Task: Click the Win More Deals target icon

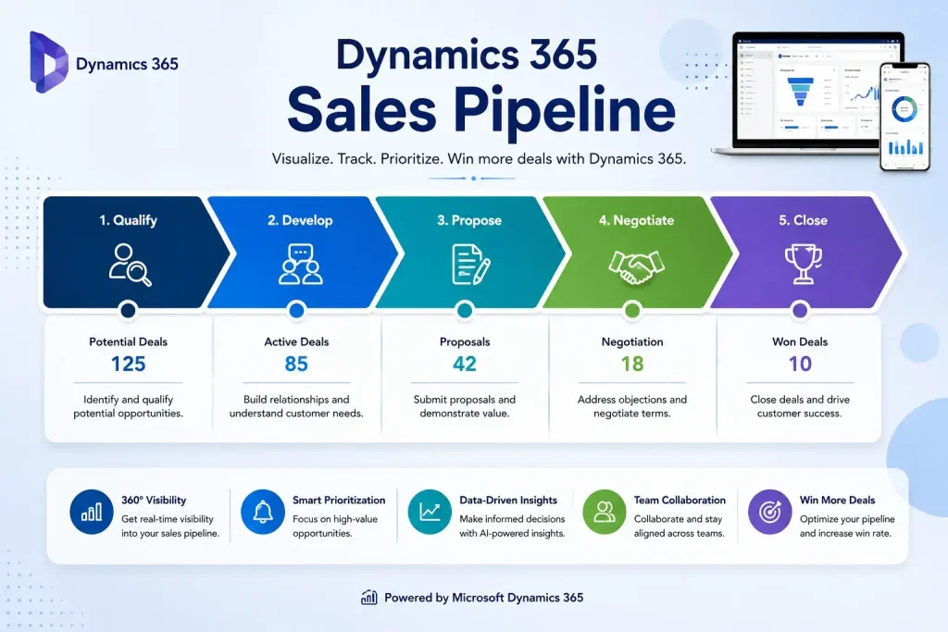Action: pos(769,513)
